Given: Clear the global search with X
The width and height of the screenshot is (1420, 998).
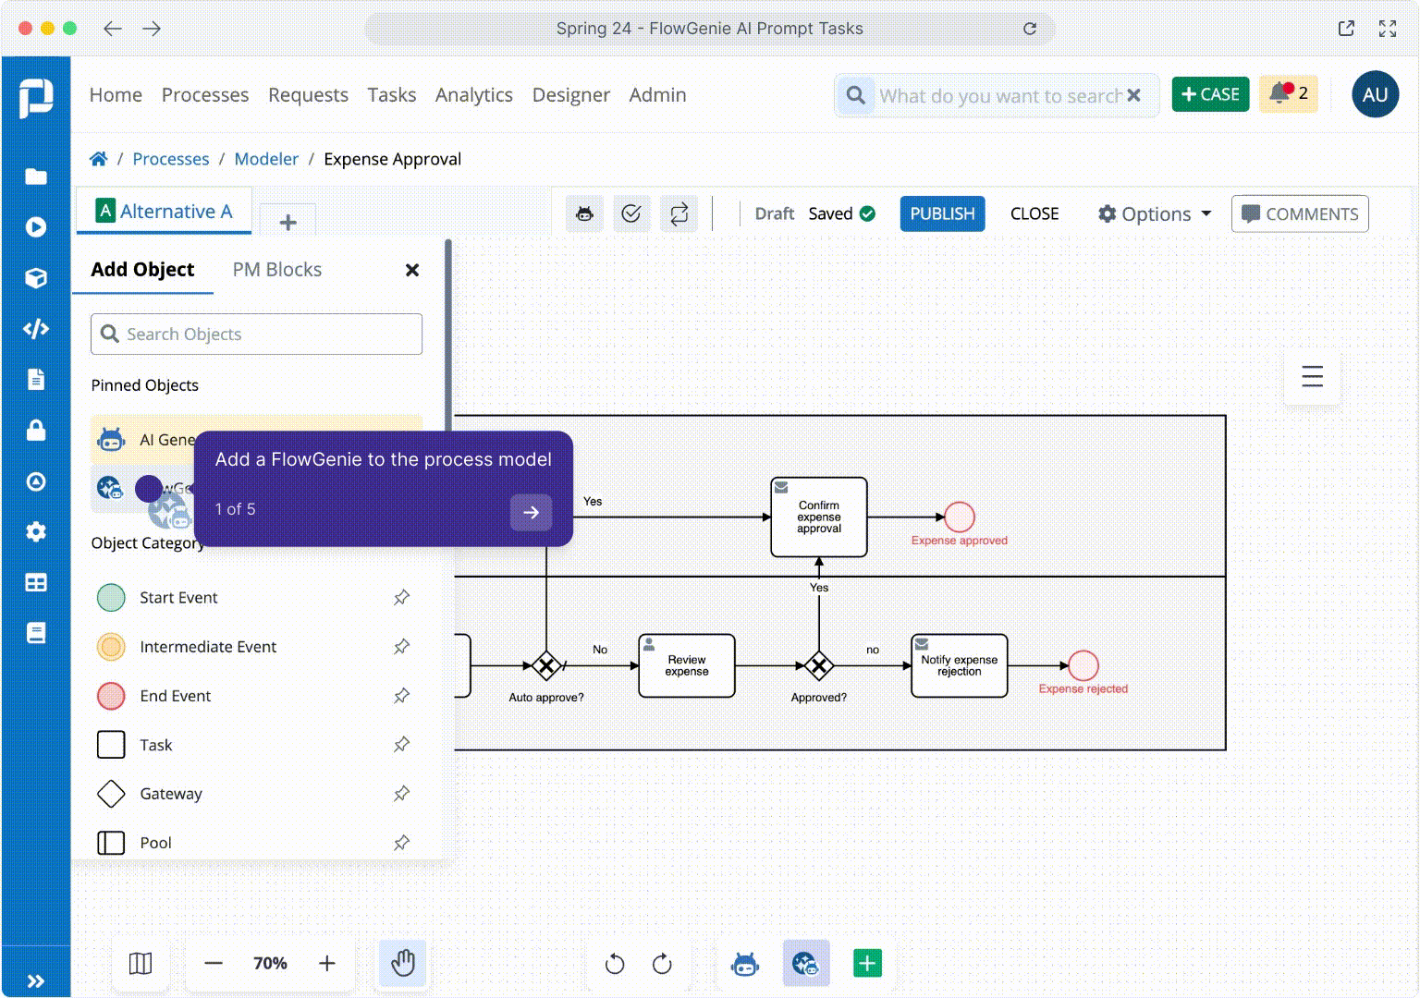Looking at the screenshot, I should pos(1134,95).
